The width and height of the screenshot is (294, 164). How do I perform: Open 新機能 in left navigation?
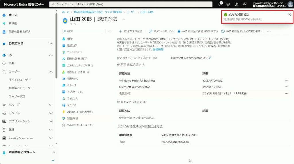pos(13,24)
